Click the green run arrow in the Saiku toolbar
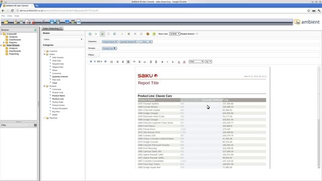Image resolution: width=322 pixels, height=181 pixels. pyautogui.click(x=96, y=34)
